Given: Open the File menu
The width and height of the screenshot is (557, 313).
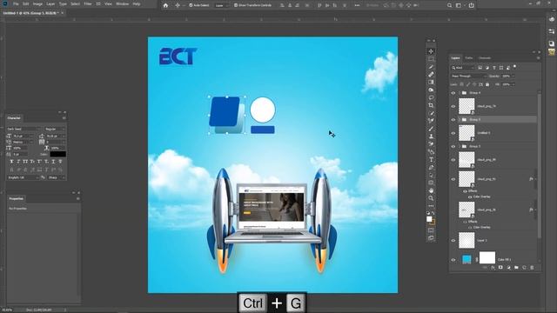Looking at the screenshot, I should point(16,3).
